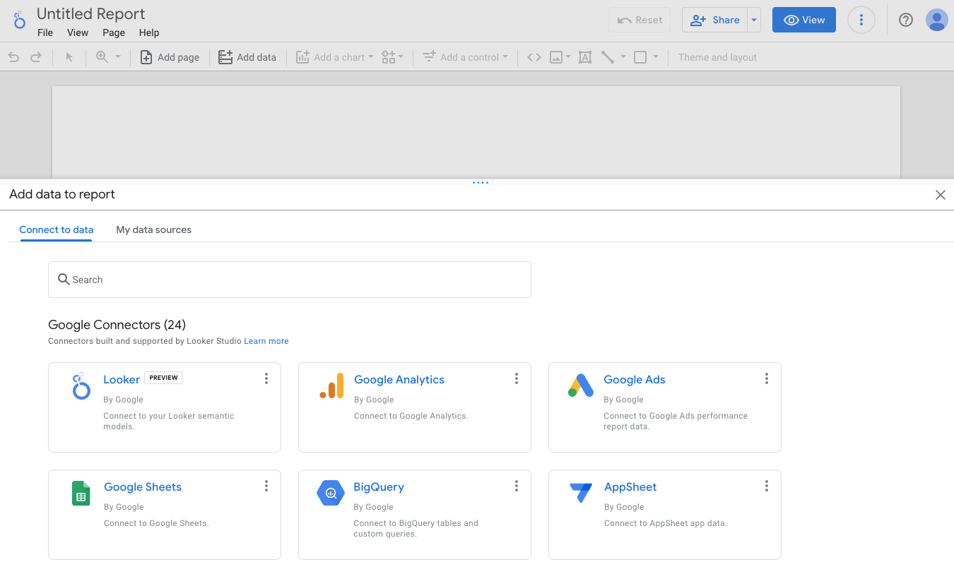
Task: Open BigQuery card three-dot menu
Action: point(517,486)
